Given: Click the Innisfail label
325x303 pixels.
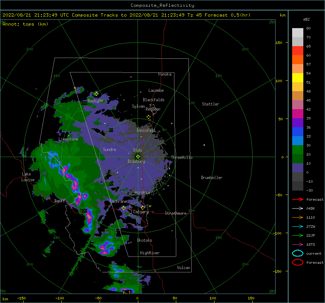Looking at the screenshot, I should (146, 130).
